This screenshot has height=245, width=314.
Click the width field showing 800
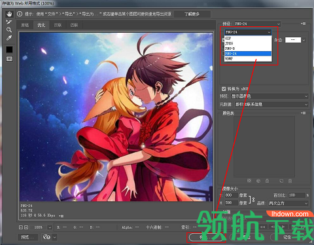(232, 195)
